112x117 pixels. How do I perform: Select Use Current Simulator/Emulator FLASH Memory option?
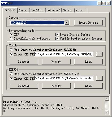point(11,50)
